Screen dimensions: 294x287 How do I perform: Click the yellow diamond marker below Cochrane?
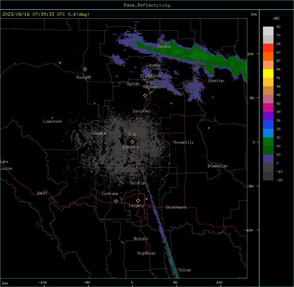[116, 201]
